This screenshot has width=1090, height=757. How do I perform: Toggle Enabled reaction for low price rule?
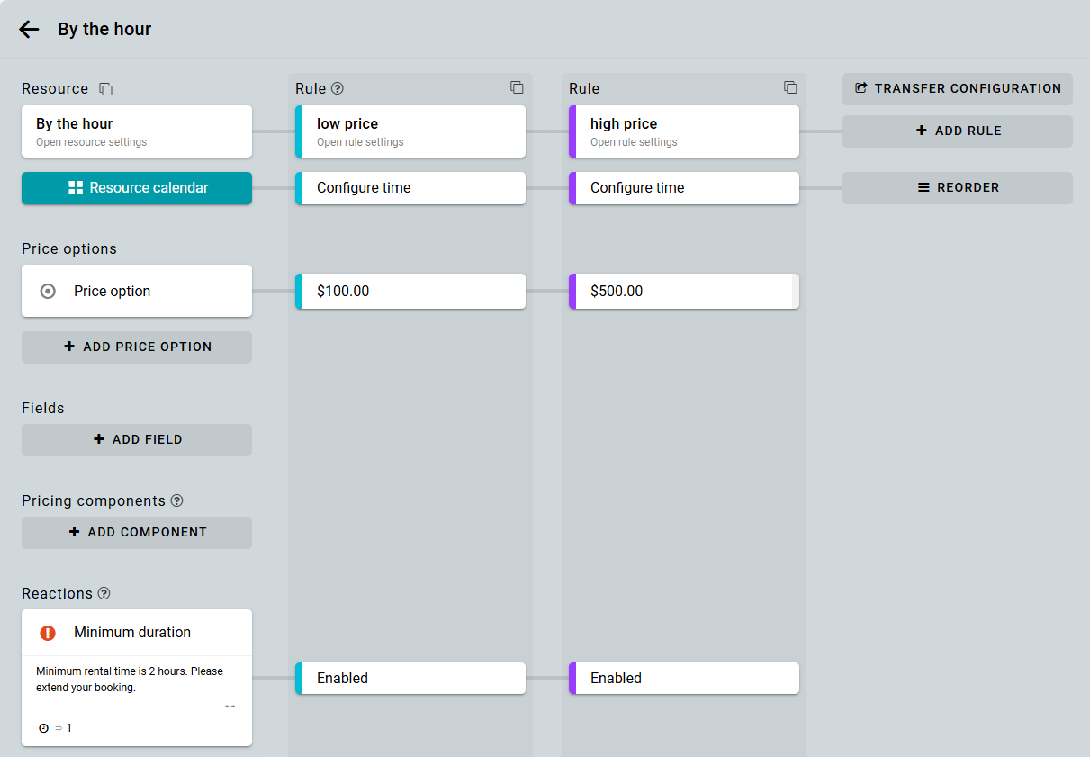pyautogui.click(x=412, y=679)
